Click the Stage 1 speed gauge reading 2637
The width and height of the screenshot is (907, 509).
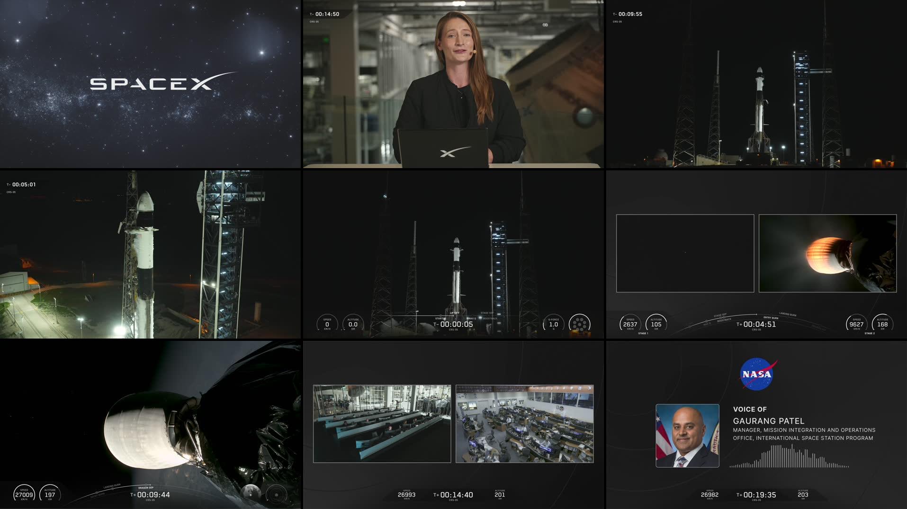coord(630,324)
